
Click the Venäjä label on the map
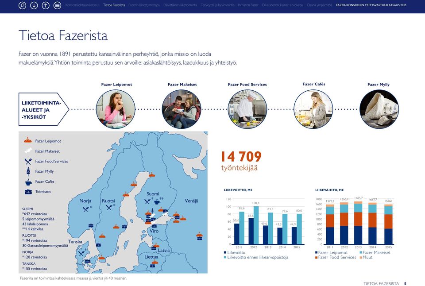(191, 201)
